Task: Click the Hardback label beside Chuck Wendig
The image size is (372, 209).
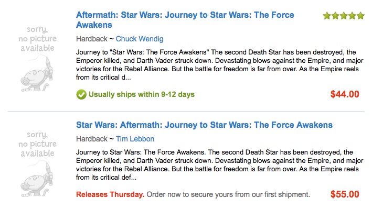Action: click(92, 39)
